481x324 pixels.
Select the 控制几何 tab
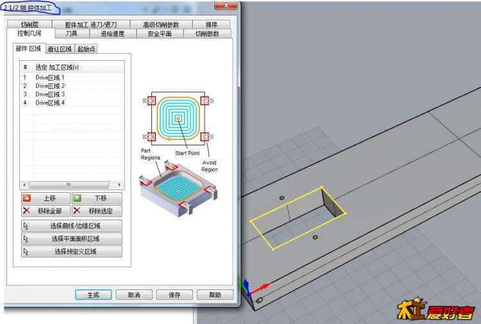click(30, 33)
